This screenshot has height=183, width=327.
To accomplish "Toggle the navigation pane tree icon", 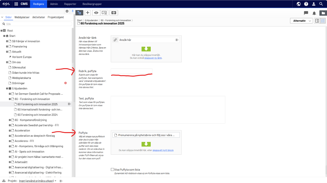I will tap(79, 13).
